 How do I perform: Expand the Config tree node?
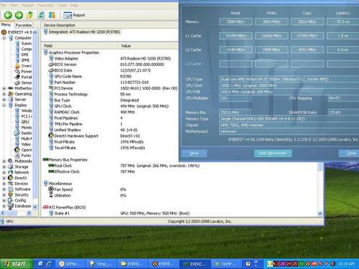(x=4, y=200)
